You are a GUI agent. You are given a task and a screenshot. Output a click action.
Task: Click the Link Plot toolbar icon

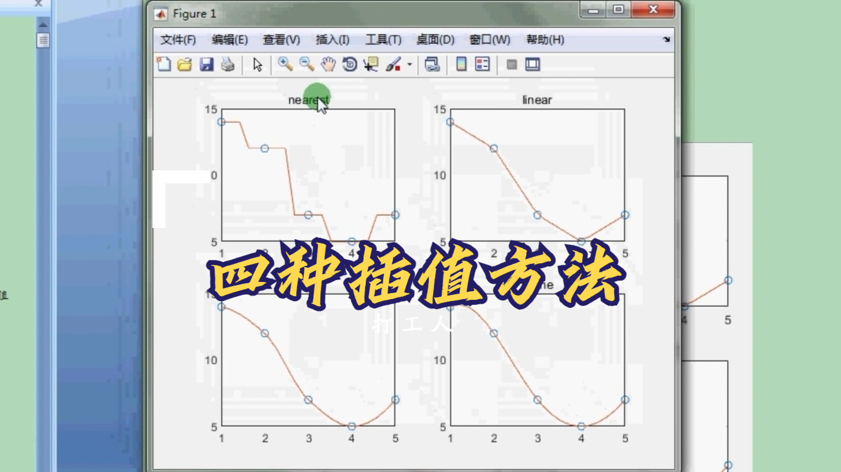click(432, 64)
